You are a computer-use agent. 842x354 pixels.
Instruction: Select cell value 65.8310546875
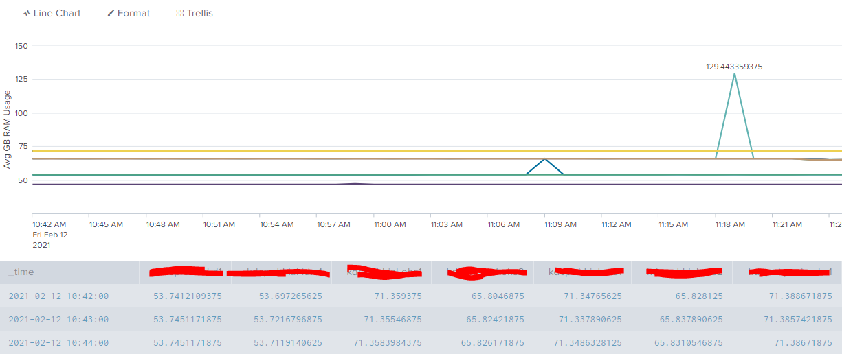688,343
